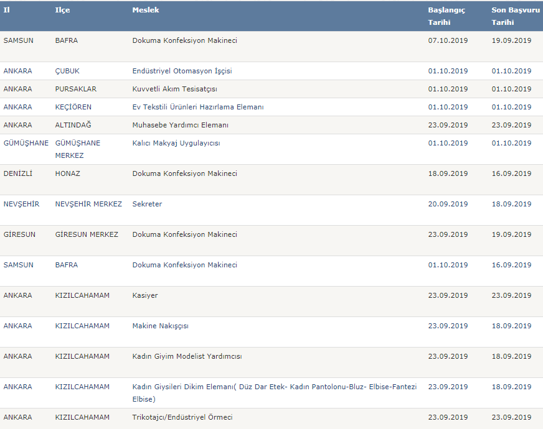Image resolution: width=543 pixels, height=429 pixels.
Task: Open Dokuma Konfeksiyon Makineci for Giresun Merkez
Action: [184, 234]
